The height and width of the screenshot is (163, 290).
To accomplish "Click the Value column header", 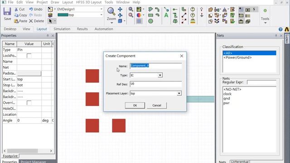I will coord(29,44).
